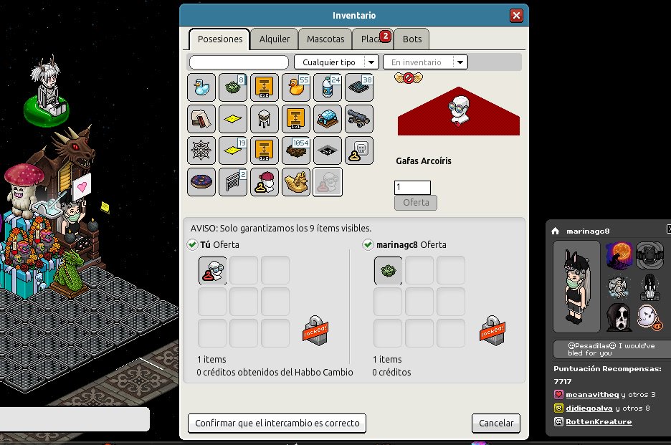
Task: Click the no-trade winged badge icon
Action: pos(408,78)
